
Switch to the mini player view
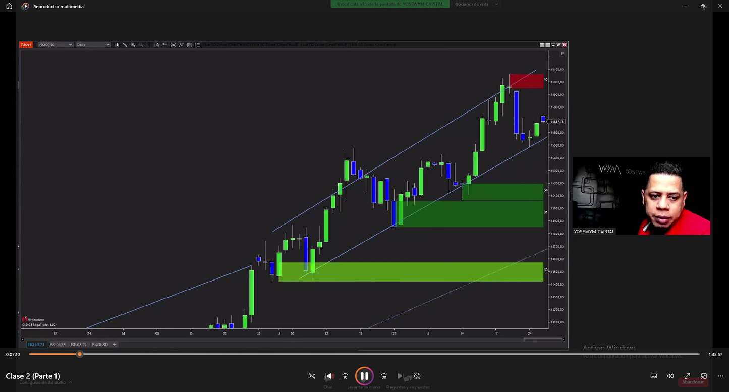(704, 376)
